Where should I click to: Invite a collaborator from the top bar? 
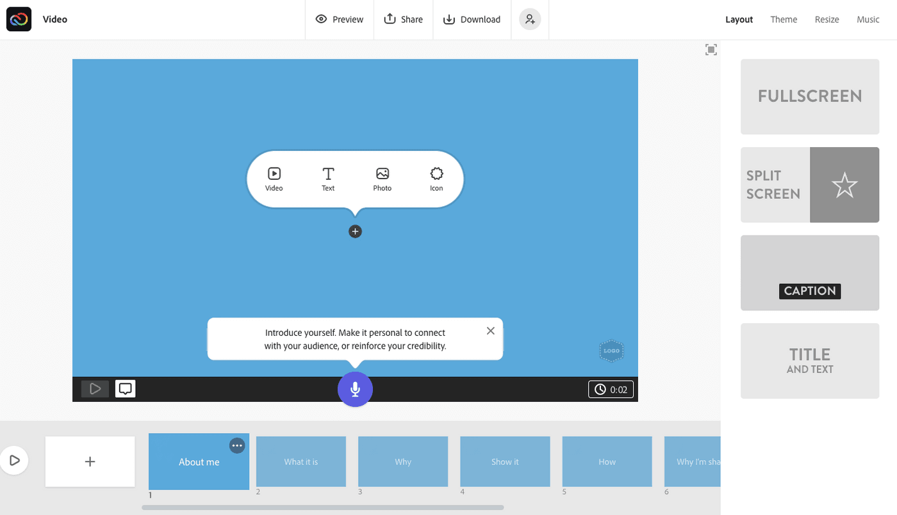click(529, 19)
